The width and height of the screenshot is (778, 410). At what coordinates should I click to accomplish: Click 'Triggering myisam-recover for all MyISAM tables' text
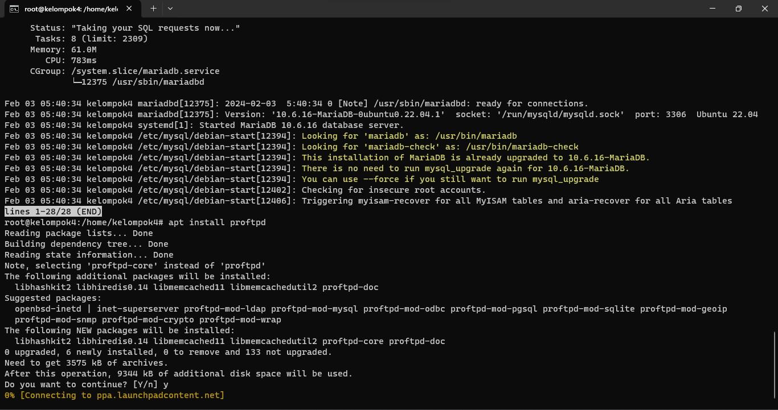(x=517, y=201)
